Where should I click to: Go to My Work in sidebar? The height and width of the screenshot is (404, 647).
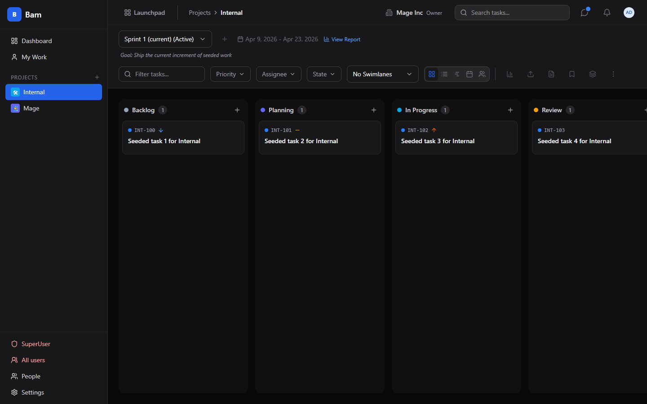click(x=34, y=57)
